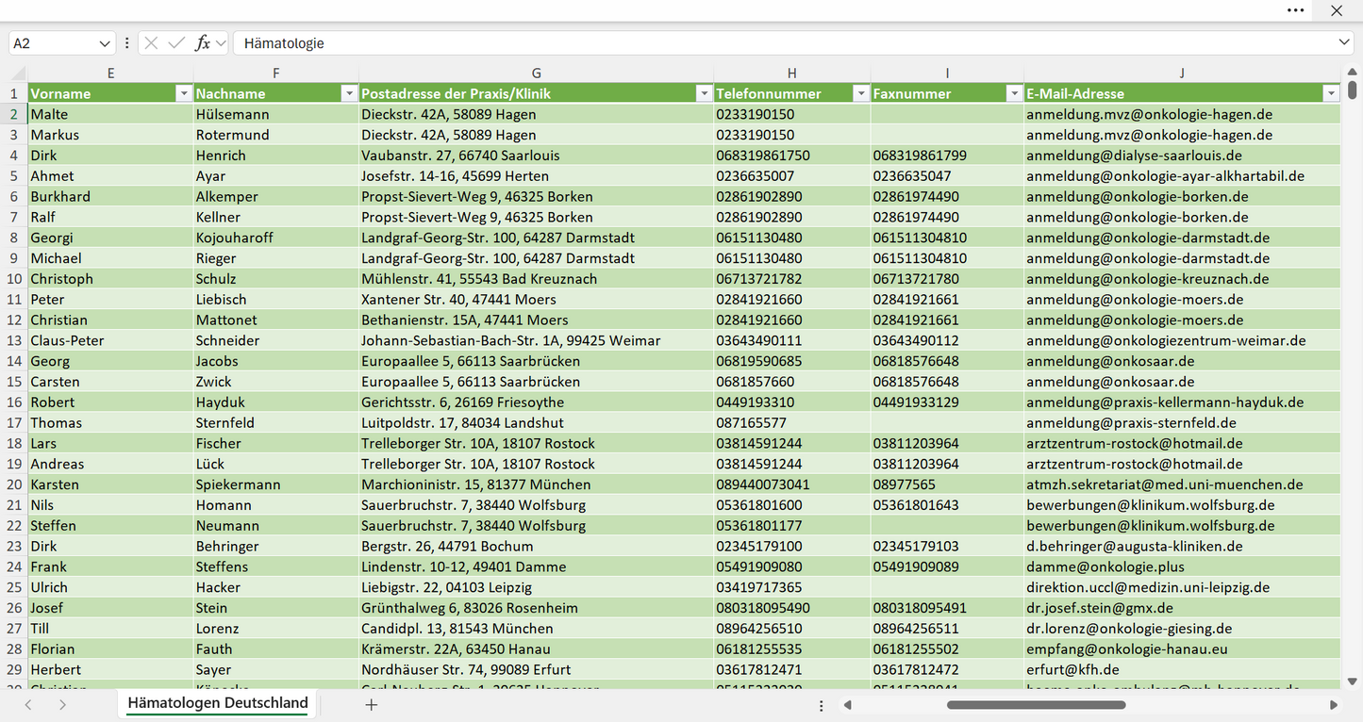Click the vertical scrollbar down arrow

click(x=1353, y=681)
